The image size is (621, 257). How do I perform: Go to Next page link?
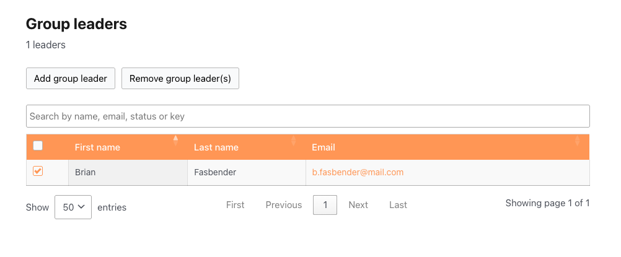[x=358, y=205]
